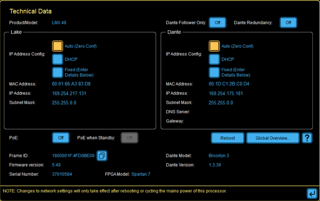Viewport: 320px width, 201px height.
Task: Click the Lake IP Address value 169.254.217.131
Action: click(69, 93)
